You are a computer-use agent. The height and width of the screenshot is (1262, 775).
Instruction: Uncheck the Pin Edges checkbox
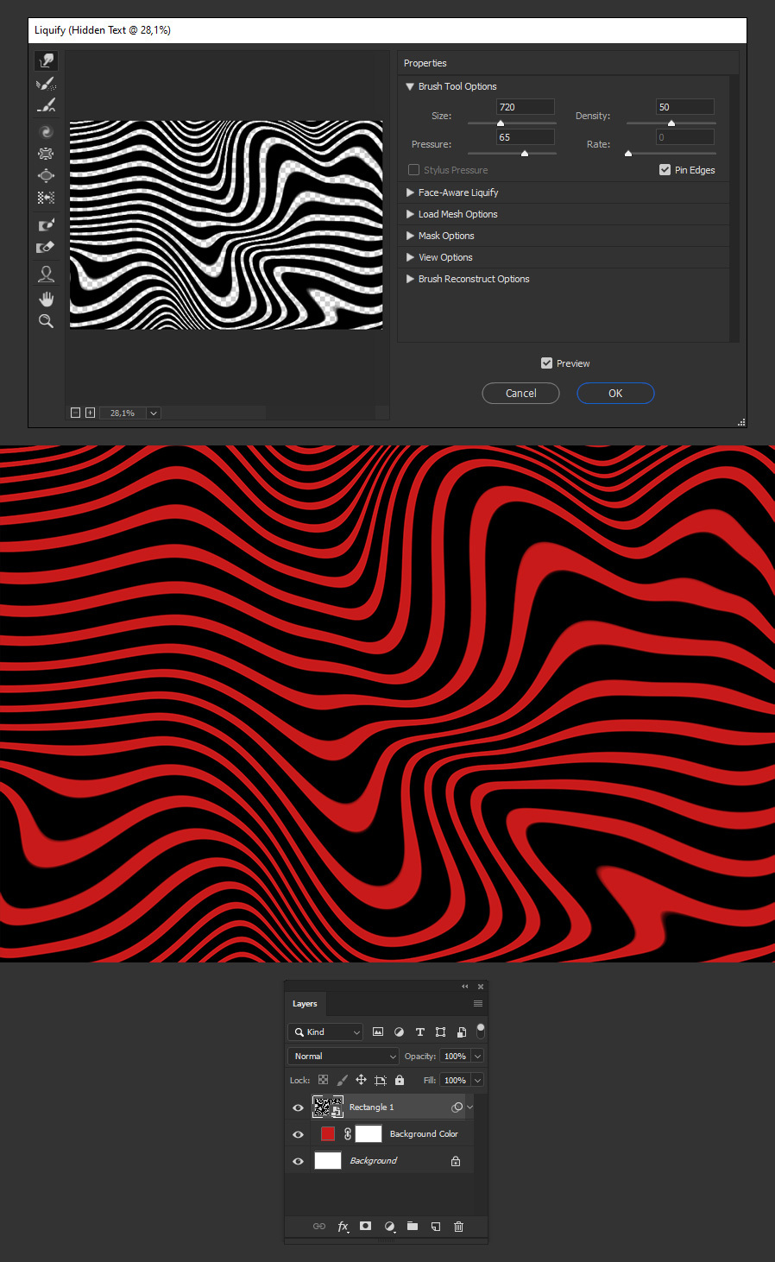pos(665,170)
